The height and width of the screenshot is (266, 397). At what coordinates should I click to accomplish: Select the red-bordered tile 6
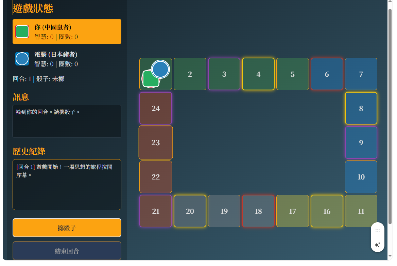tap(327, 74)
